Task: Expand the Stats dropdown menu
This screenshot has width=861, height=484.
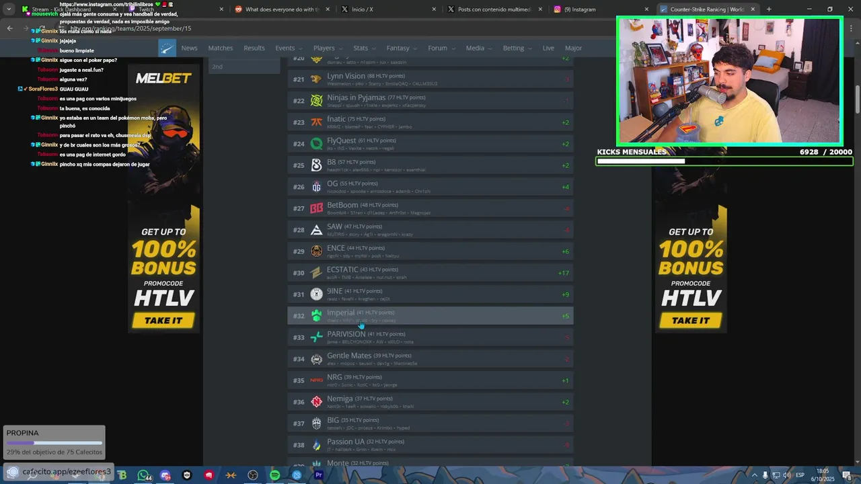Action: tap(365, 48)
